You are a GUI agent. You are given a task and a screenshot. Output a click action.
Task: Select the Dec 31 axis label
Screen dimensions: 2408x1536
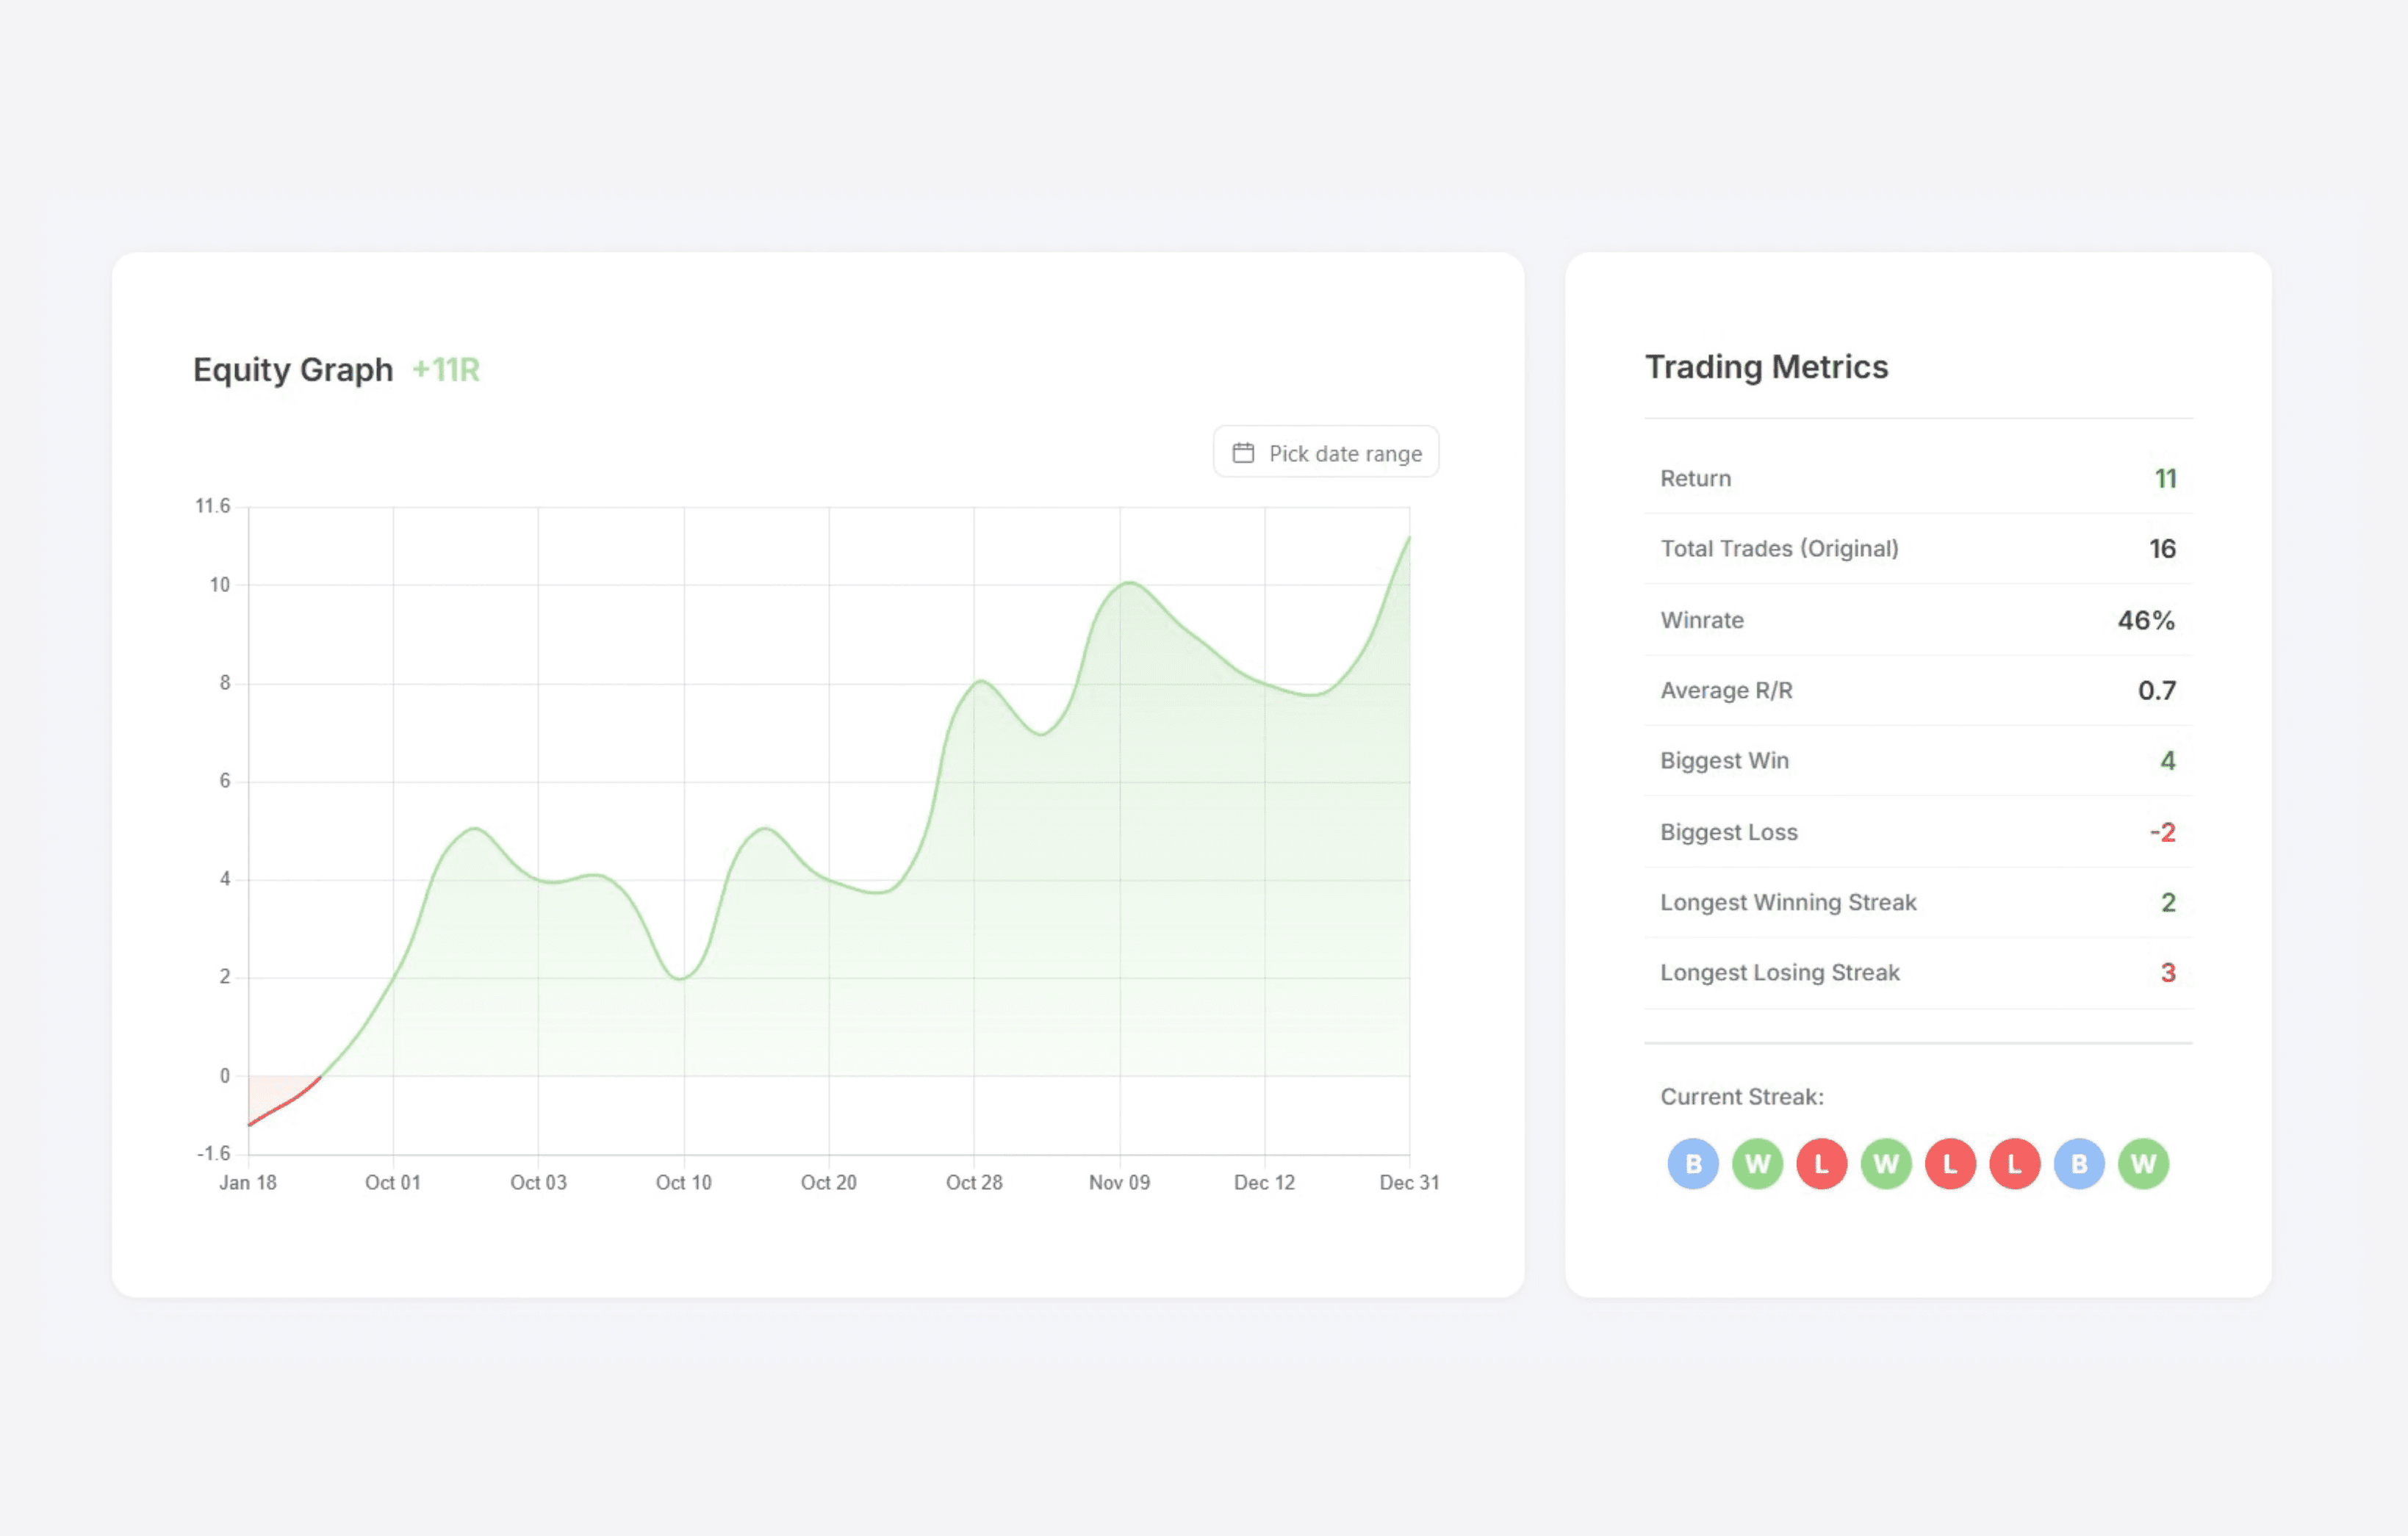[x=1409, y=1181]
